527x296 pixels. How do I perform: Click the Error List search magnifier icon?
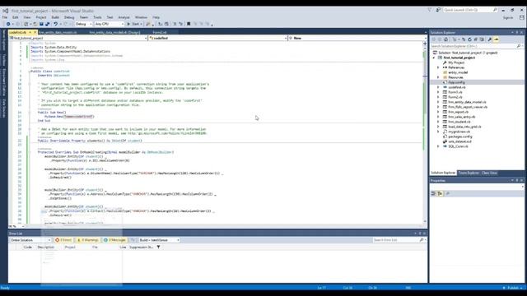[x=422, y=240]
